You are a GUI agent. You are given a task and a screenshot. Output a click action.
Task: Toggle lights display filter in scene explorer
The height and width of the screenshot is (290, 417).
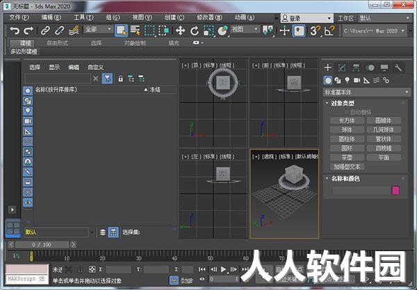pos(28,111)
